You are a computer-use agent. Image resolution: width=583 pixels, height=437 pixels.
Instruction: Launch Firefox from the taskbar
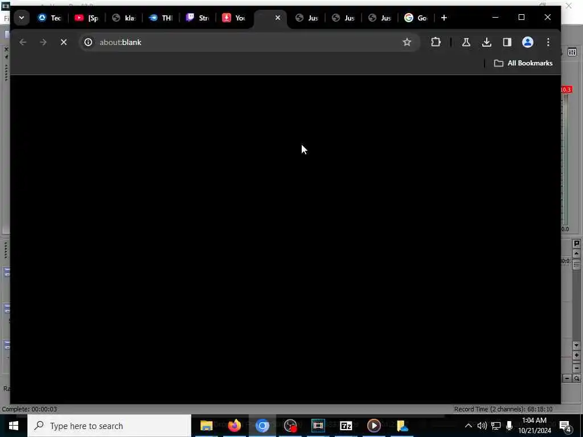pyautogui.click(x=234, y=426)
